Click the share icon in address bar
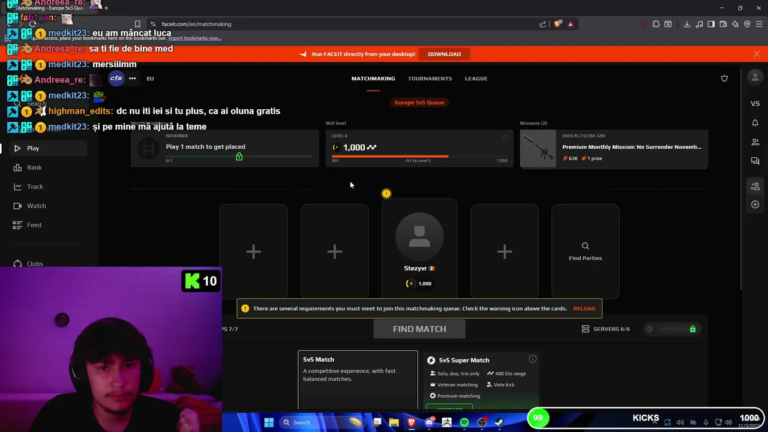This screenshot has width=768, height=432. click(x=542, y=24)
